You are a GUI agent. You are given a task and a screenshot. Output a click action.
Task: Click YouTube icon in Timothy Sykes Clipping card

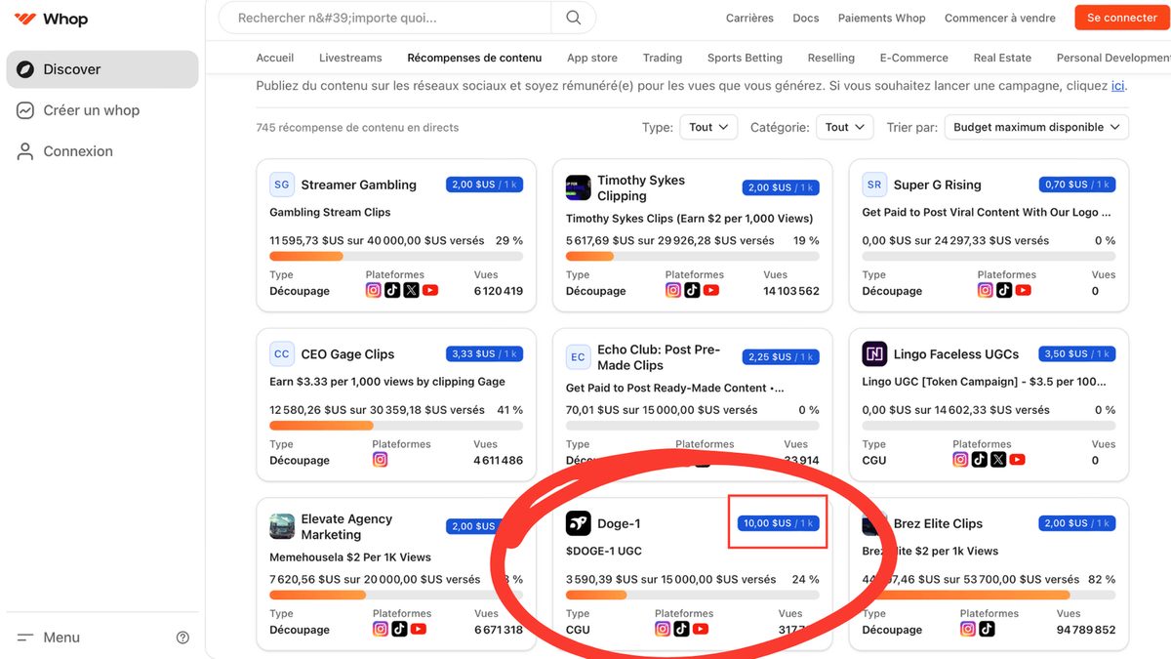711,290
